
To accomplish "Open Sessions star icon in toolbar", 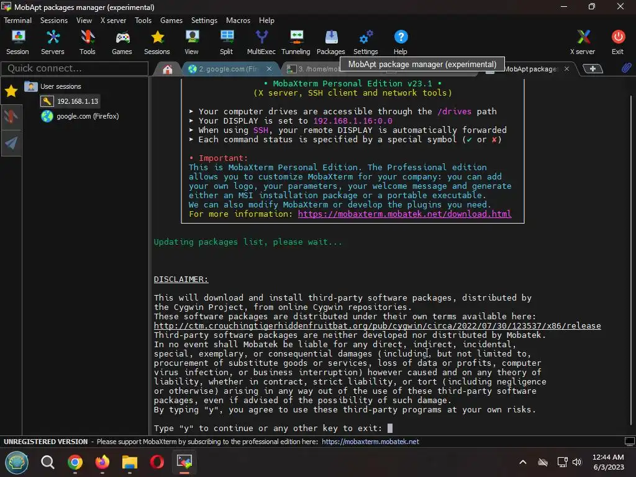I will point(157,42).
